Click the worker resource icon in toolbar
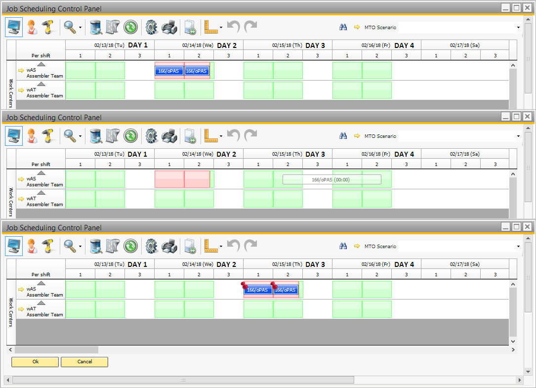The width and height of the screenshot is (536, 388). pyautogui.click(x=31, y=27)
